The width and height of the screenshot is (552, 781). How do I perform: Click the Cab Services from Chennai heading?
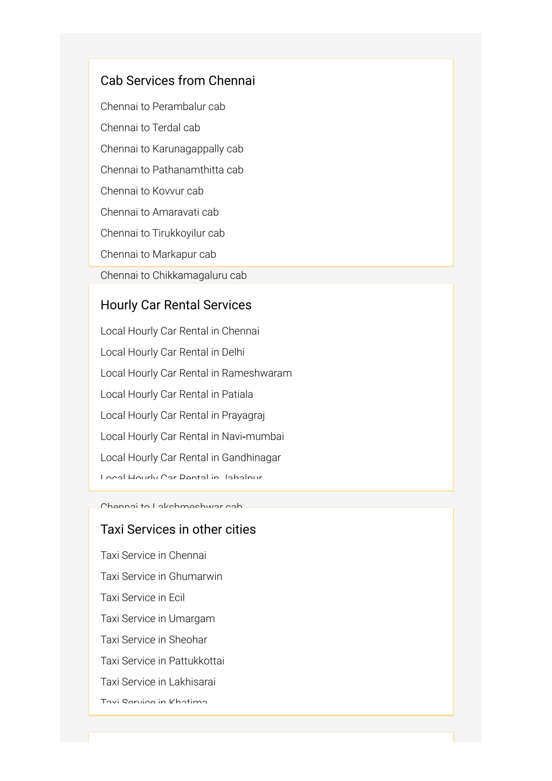point(178,81)
